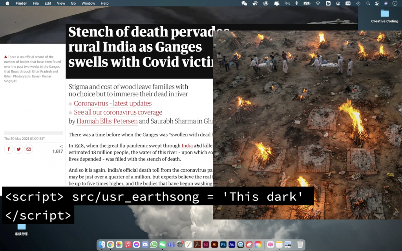402x251 pixels.
Task: Open Discord from the Dock
Action: (x=145, y=245)
